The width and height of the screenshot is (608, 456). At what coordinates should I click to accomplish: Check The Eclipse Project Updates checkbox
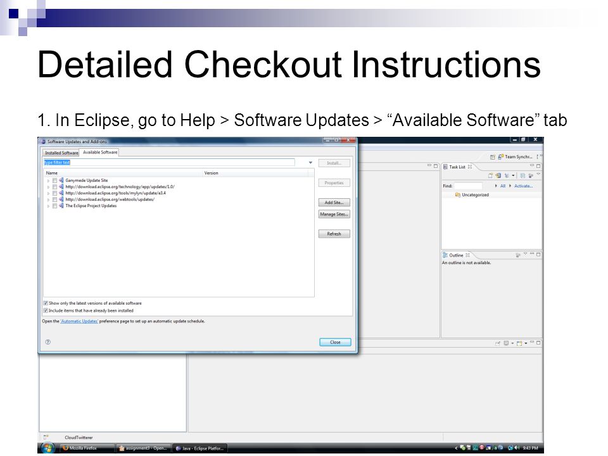(x=54, y=206)
